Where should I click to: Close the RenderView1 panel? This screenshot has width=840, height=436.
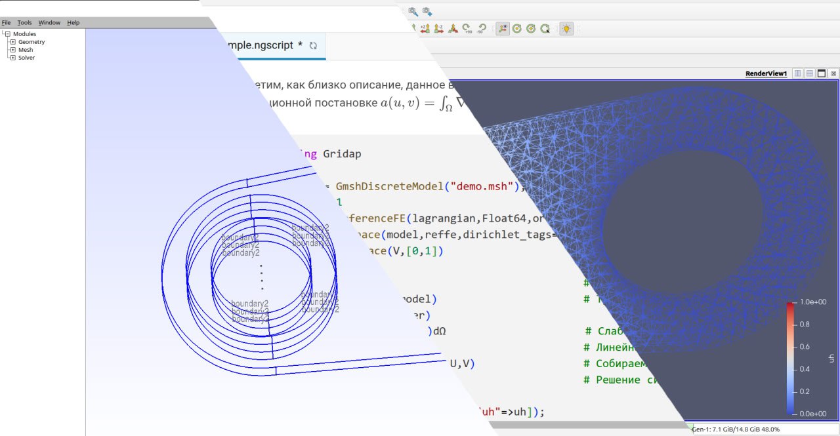pyautogui.click(x=833, y=73)
